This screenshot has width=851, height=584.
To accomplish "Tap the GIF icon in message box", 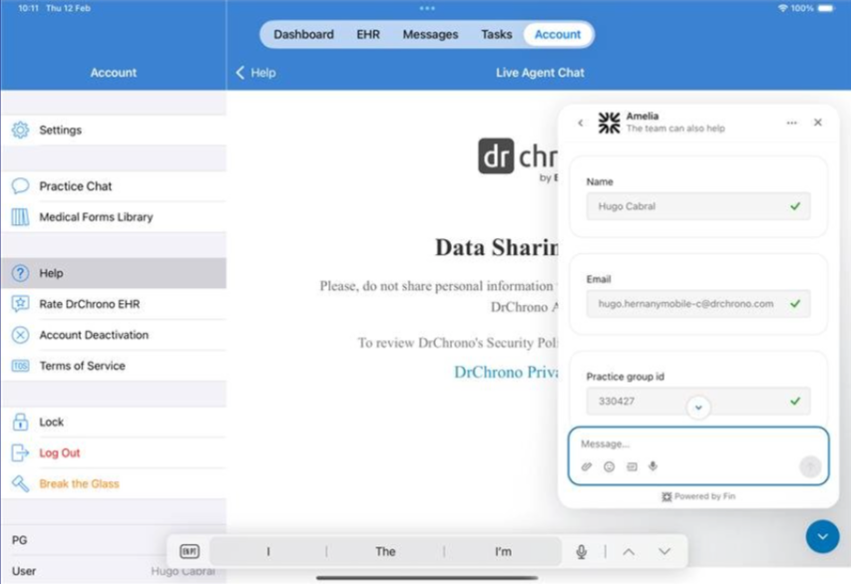I will (x=632, y=466).
